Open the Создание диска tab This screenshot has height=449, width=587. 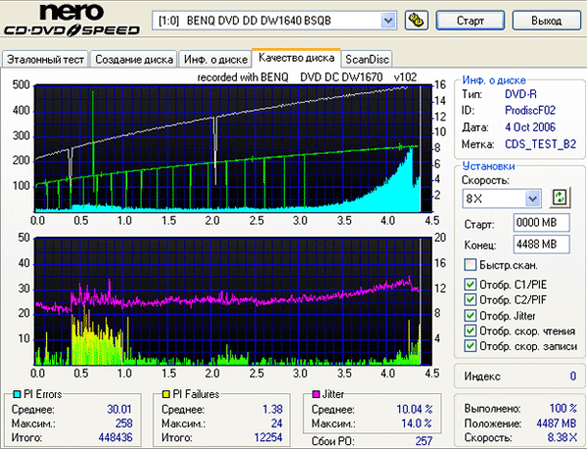coord(134,60)
